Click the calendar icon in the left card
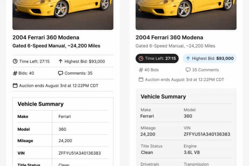249x166 pixels. (x=15, y=86)
